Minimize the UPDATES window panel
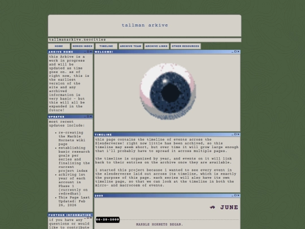This screenshot has width=305, height=229. (x=85, y=116)
